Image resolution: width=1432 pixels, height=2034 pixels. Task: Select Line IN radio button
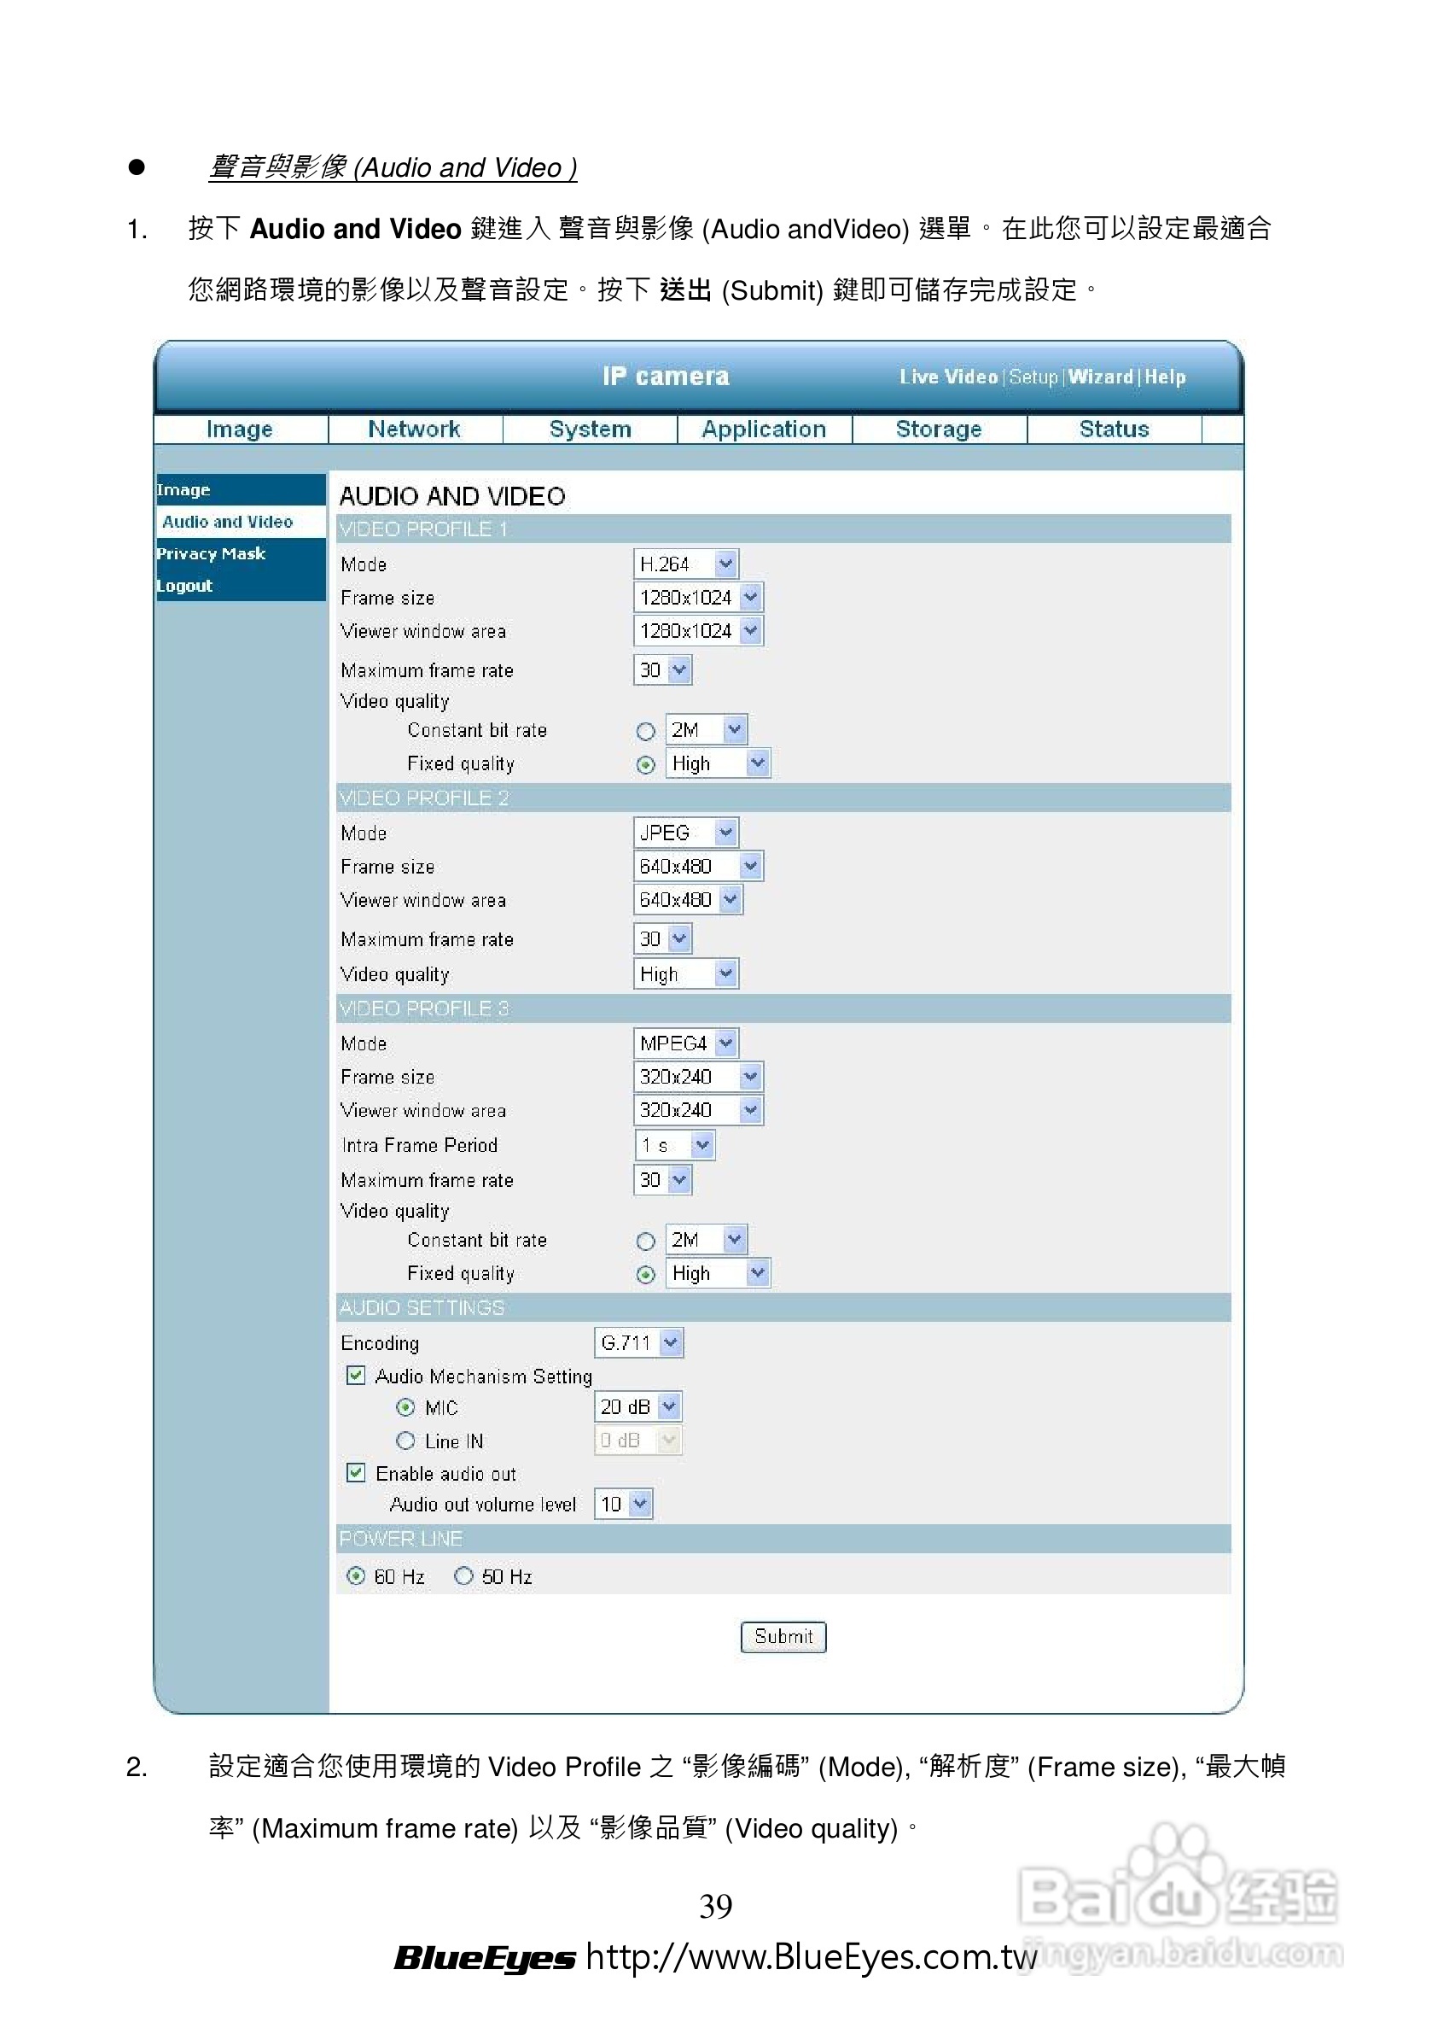click(x=405, y=1441)
